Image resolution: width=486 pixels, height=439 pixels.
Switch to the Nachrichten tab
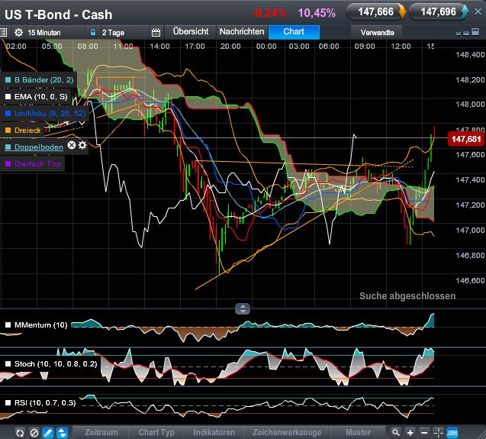[242, 31]
